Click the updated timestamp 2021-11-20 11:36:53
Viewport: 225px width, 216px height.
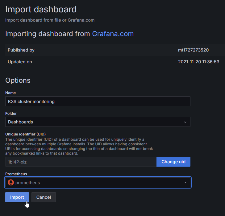198,62
